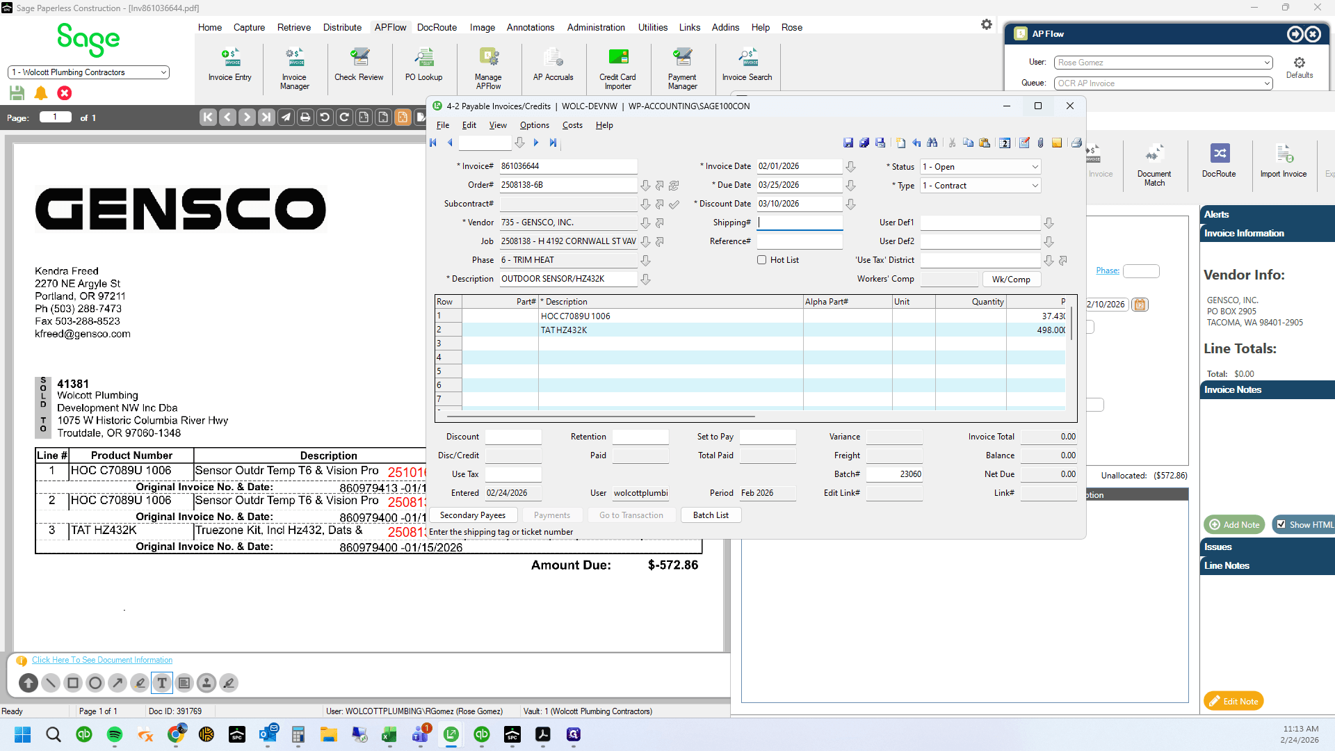Expand the company selector dropdown
This screenshot has height=751, width=1335.
(x=163, y=72)
